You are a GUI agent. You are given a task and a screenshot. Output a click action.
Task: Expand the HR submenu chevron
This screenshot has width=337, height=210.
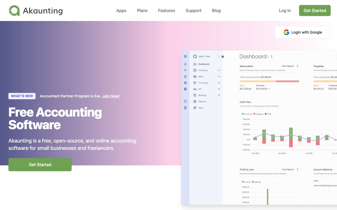219,89
